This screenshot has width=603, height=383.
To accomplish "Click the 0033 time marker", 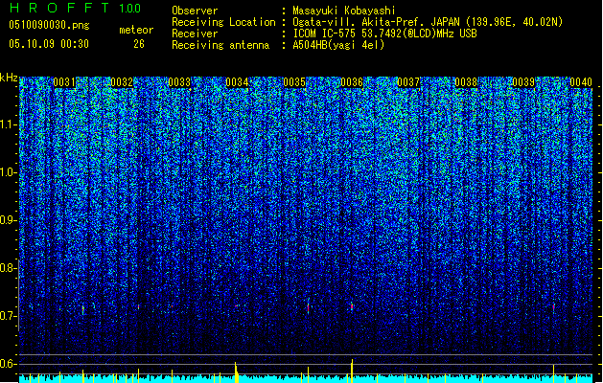I will click(179, 82).
